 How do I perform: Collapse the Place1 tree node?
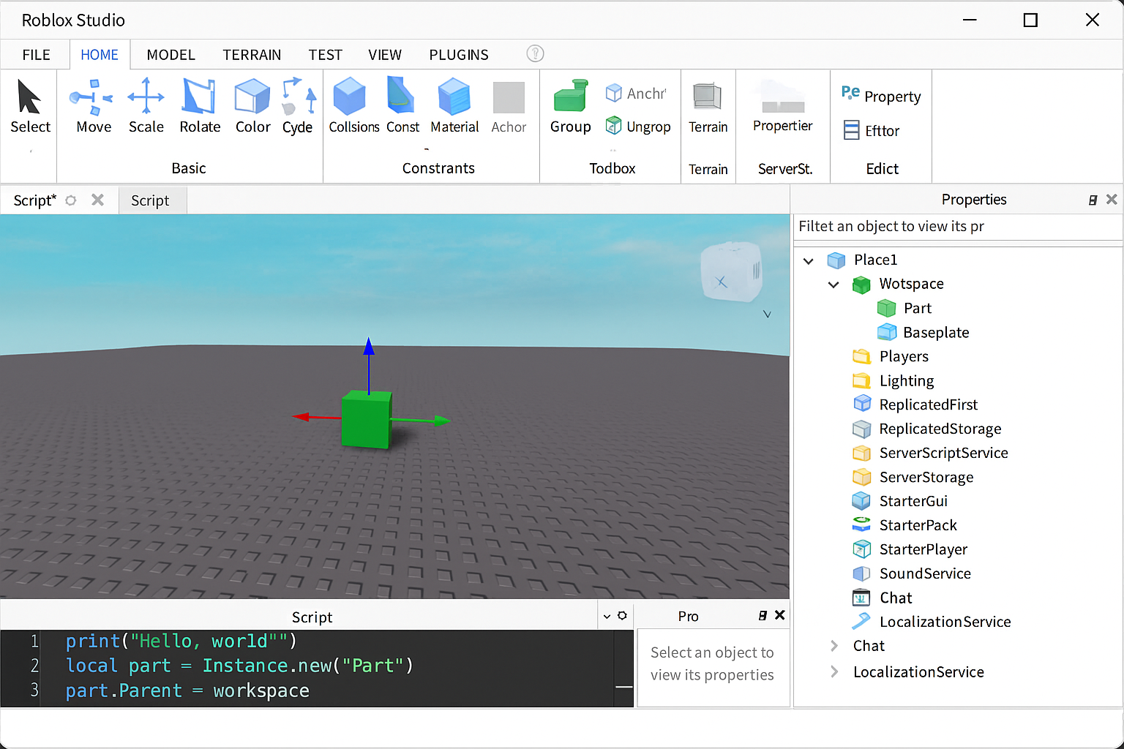pos(808,260)
